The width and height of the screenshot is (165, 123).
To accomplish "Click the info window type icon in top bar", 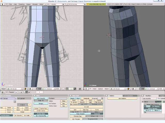I will 3,4.
